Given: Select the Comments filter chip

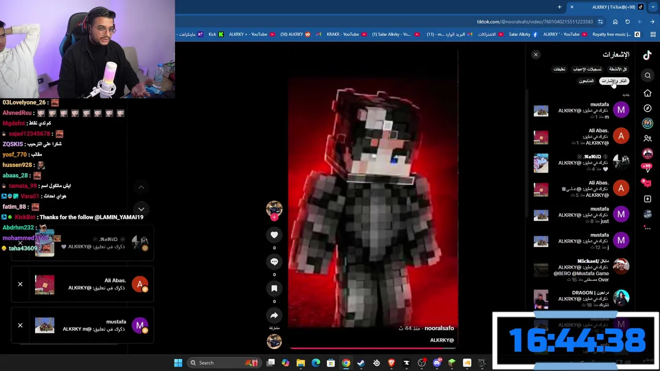Looking at the screenshot, I should 559,69.
